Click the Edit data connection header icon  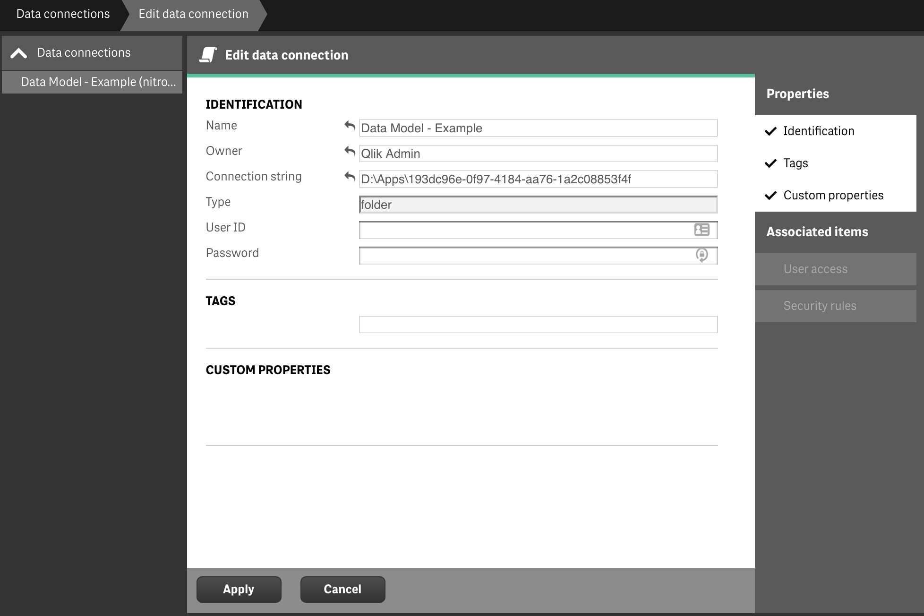(208, 55)
